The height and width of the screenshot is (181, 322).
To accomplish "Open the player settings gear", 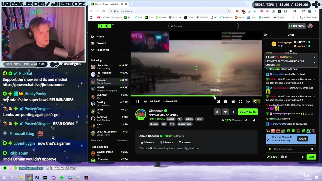I will coord(255,101).
